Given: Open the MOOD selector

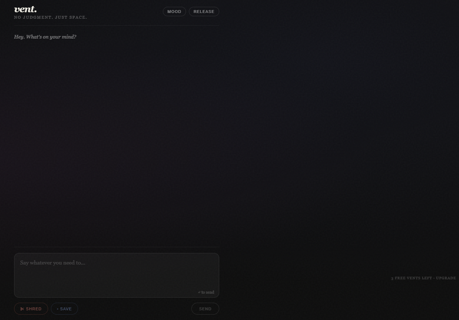Looking at the screenshot, I should click(174, 12).
